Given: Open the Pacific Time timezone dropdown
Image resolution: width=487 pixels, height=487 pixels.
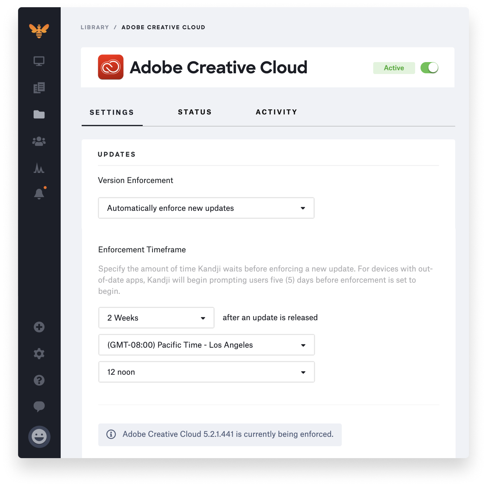Looking at the screenshot, I should (x=206, y=345).
